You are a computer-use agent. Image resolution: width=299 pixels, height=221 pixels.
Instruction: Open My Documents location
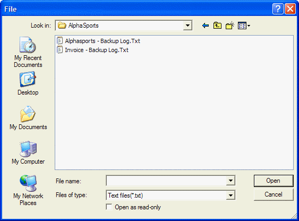click(x=28, y=118)
